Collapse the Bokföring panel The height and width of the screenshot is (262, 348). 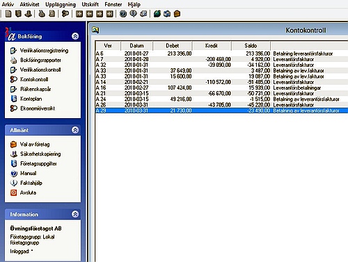pyautogui.click(x=75, y=36)
